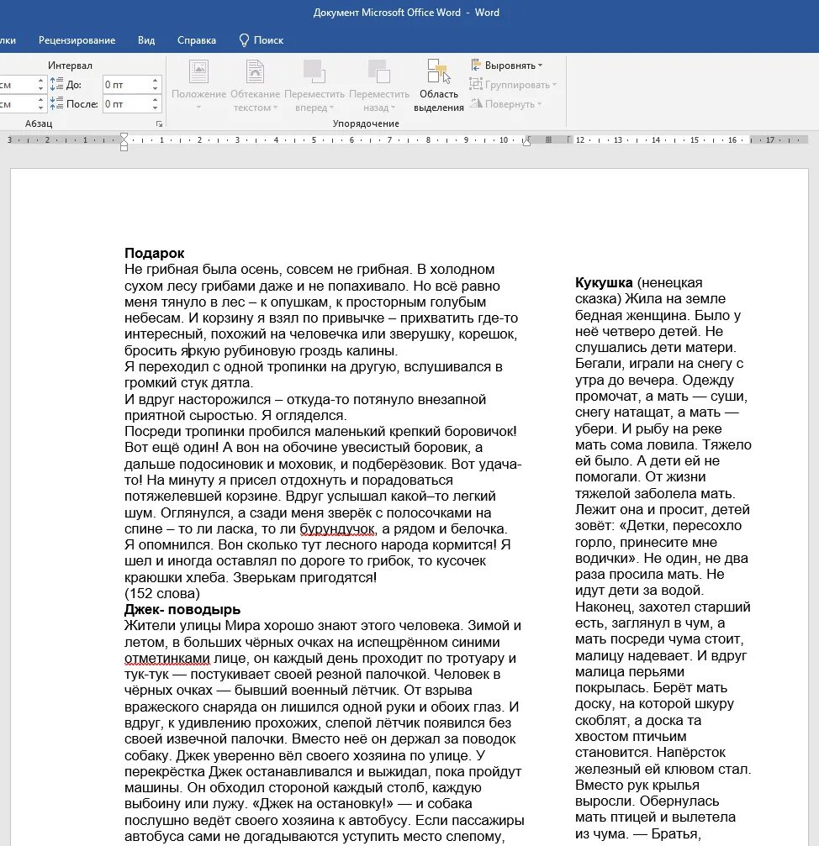This screenshot has width=819, height=846.
Task: Click the spacing-after icon next to После
Action: click(x=56, y=103)
